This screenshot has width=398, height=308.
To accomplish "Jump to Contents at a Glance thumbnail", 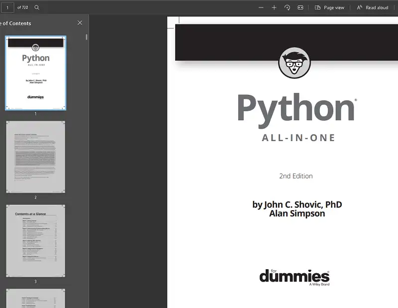I will [35, 240].
